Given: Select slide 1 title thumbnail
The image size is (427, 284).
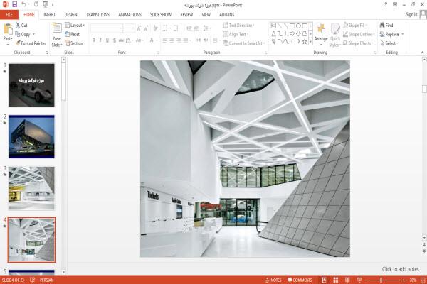Looking at the screenshot, I should pos(31,85).
